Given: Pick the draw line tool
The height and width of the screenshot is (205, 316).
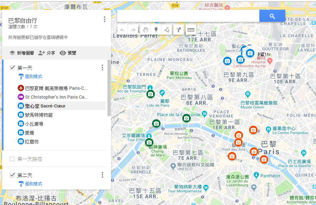Looking at the screenshot, I should pyautogui.click(x=167, y=30).
